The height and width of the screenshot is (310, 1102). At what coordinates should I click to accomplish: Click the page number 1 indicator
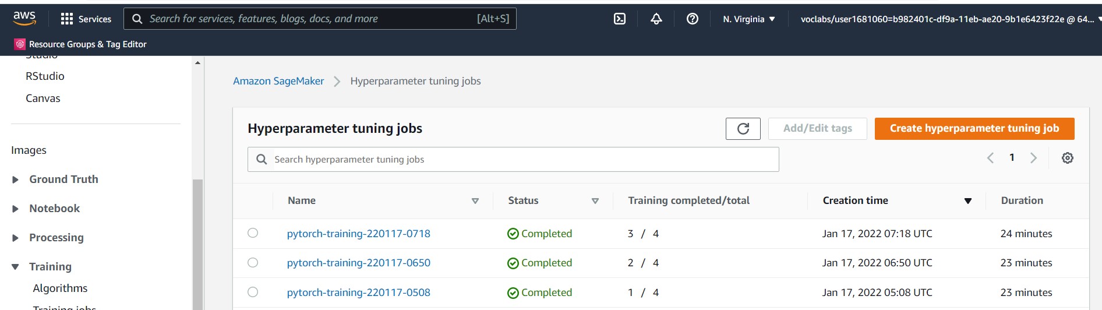click(x=1012, y=157)
